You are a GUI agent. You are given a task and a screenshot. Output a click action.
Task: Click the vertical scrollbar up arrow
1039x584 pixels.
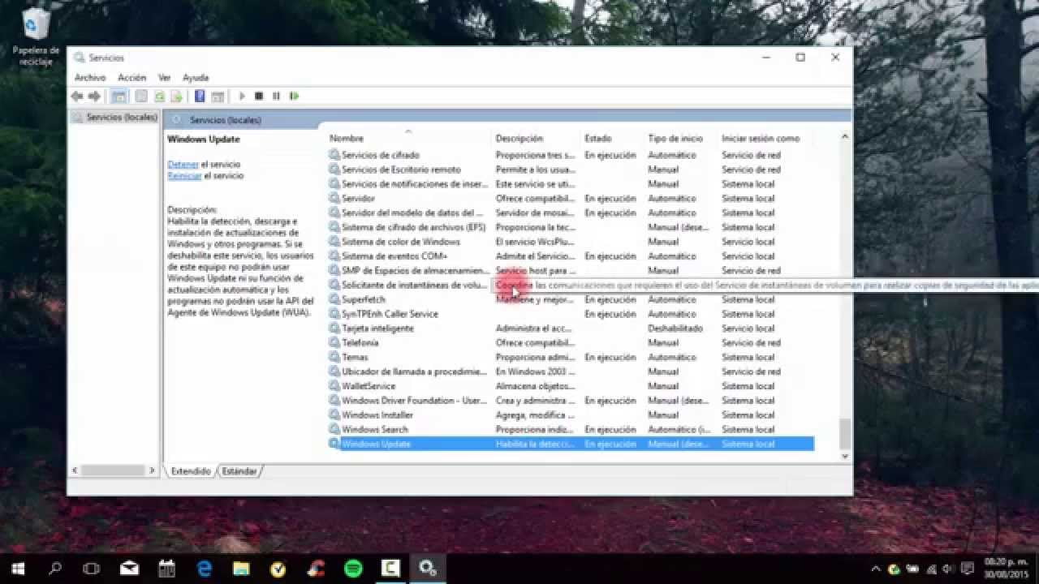(844, 137)
